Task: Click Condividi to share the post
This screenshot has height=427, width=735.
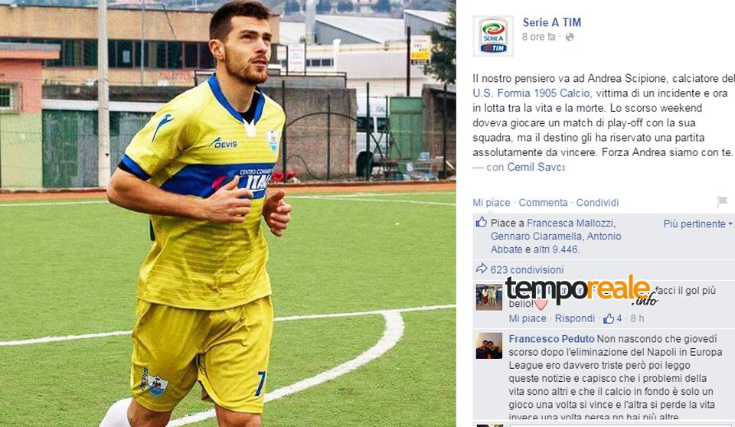Action: (x=597, y=203)
